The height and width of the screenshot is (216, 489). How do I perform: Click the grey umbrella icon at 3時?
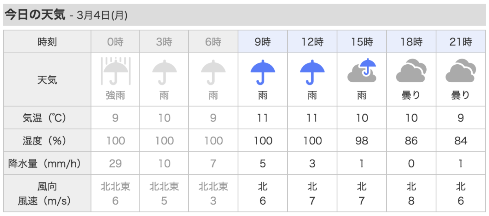(165, 72)
